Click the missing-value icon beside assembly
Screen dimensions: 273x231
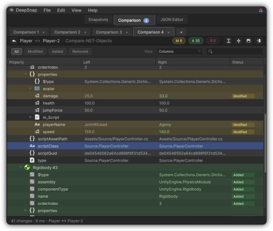click(32, 182)
